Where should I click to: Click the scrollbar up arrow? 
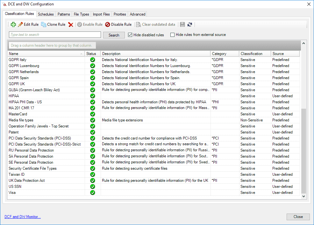[x=303, y=43]
